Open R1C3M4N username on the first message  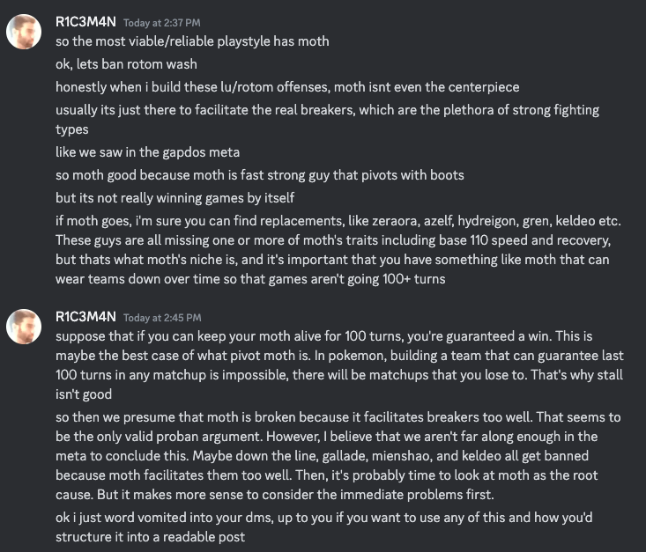click(85, 22)
